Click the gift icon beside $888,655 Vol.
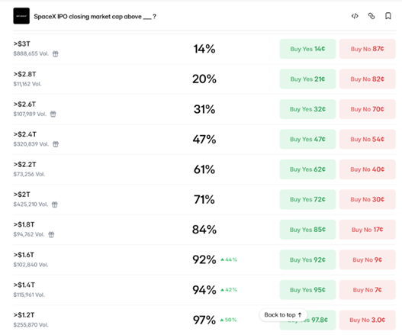Screen dimensions: 402x335 pyautogui.click(x=56, y=54)
